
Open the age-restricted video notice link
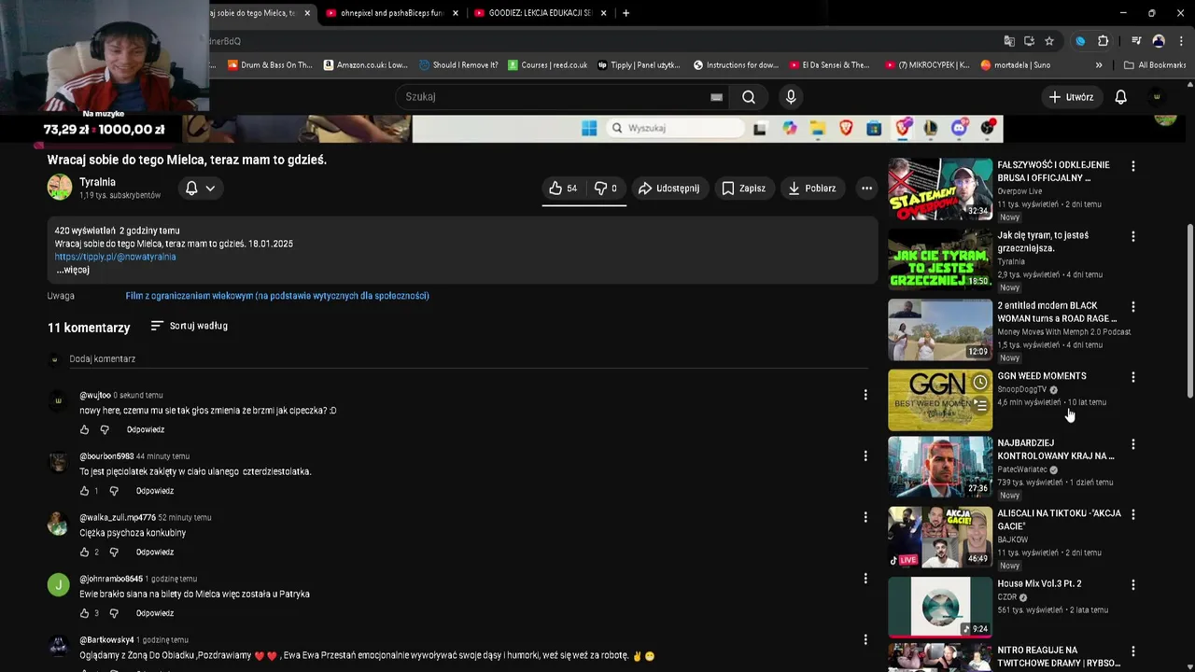tap(277, 296)
